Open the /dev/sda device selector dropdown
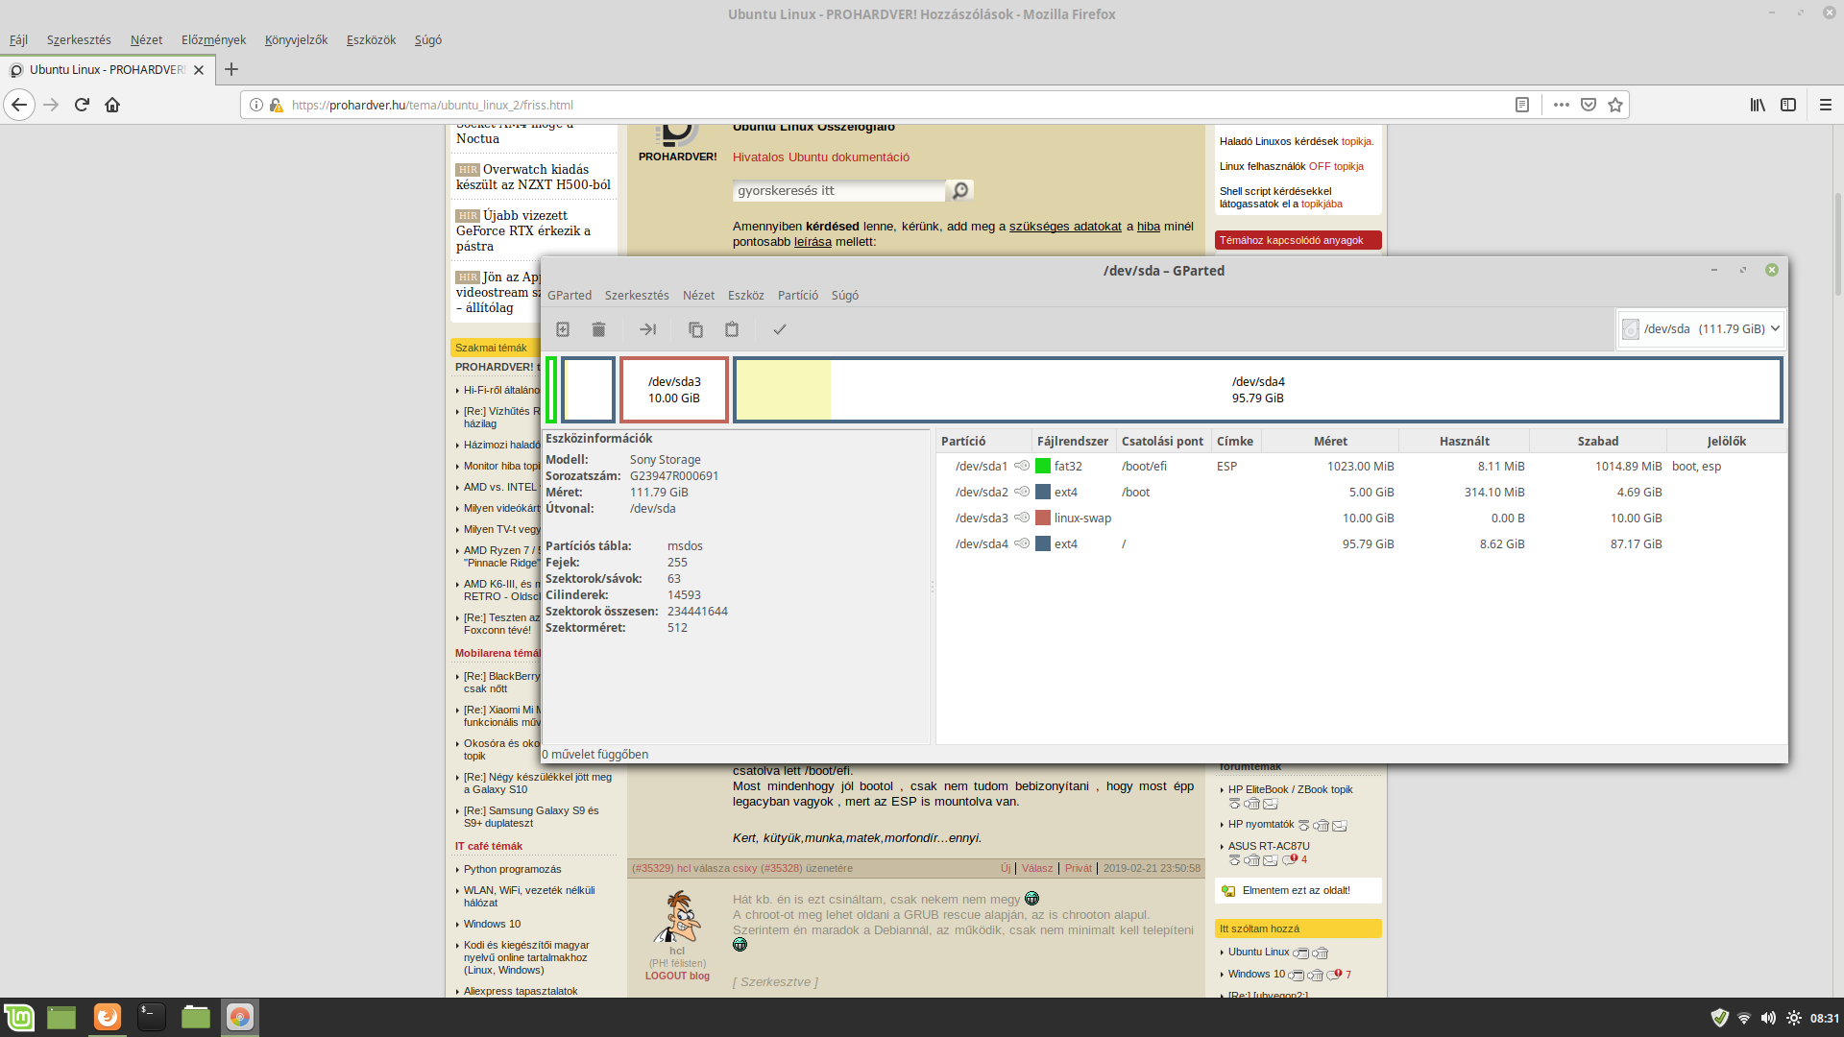1844x1037 pixels. coord(1701,328)
